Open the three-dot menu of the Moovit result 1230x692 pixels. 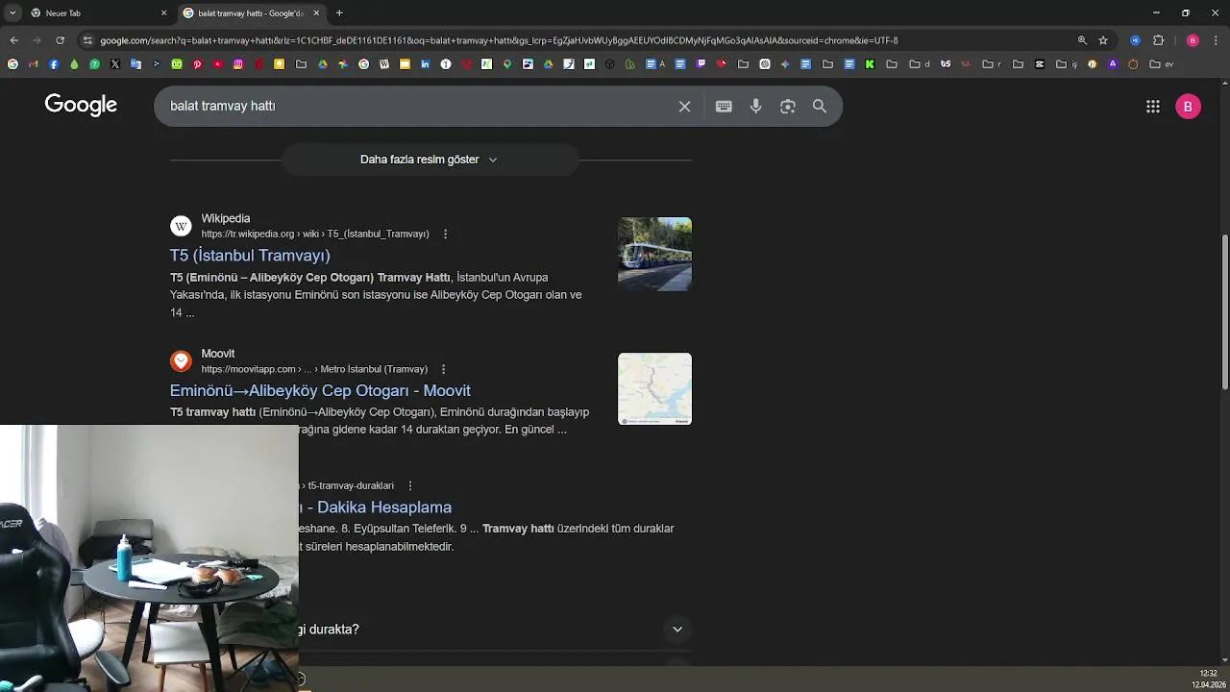[443, 369]
